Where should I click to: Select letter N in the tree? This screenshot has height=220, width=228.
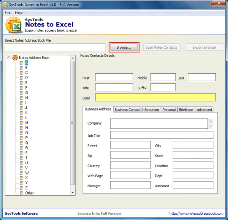pyautogui.click(x=27, y=128)
